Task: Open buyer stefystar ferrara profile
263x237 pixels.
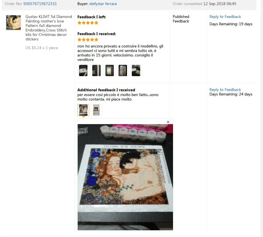Action: (x=103, y=4)
